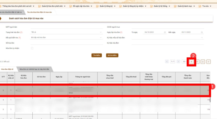Screen dimensions: 217x119
Task: Open calendar picker for Từ ngày
Action: coord(165,32)
